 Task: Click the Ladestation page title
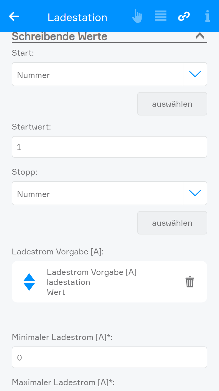[x=77, y=17]
